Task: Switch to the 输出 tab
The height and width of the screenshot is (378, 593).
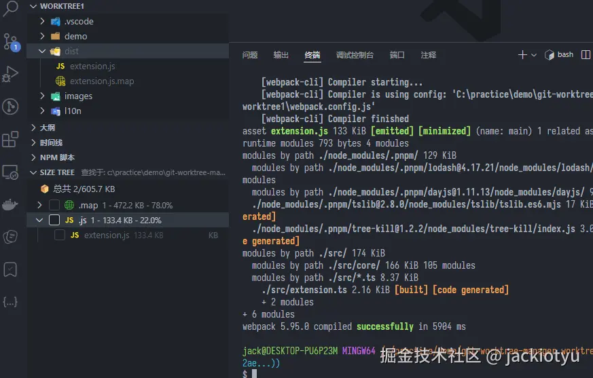Action: click(281, 55)
